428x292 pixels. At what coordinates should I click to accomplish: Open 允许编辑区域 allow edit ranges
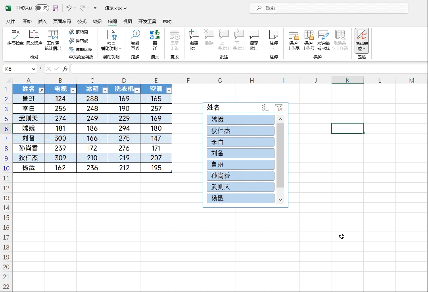pos(323,40)
